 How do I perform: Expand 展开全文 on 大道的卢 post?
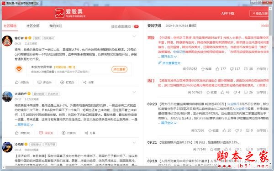[25, 124]
